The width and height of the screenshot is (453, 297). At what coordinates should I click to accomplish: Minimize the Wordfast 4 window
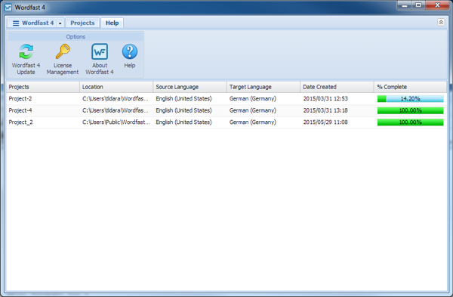[405, 5]
